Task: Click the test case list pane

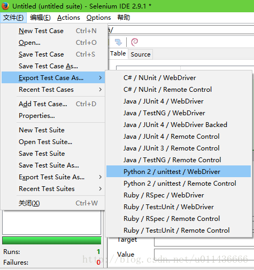Action: 51,223
